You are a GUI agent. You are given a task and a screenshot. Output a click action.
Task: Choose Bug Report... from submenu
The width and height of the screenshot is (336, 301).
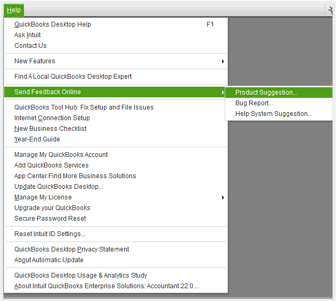[279, 103]
